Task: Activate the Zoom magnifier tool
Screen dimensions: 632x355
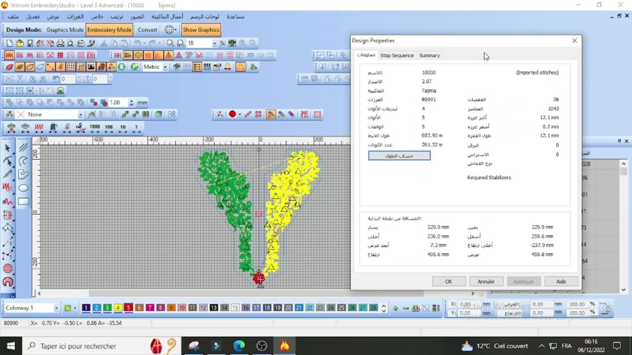Action: (x=170, y=43)
